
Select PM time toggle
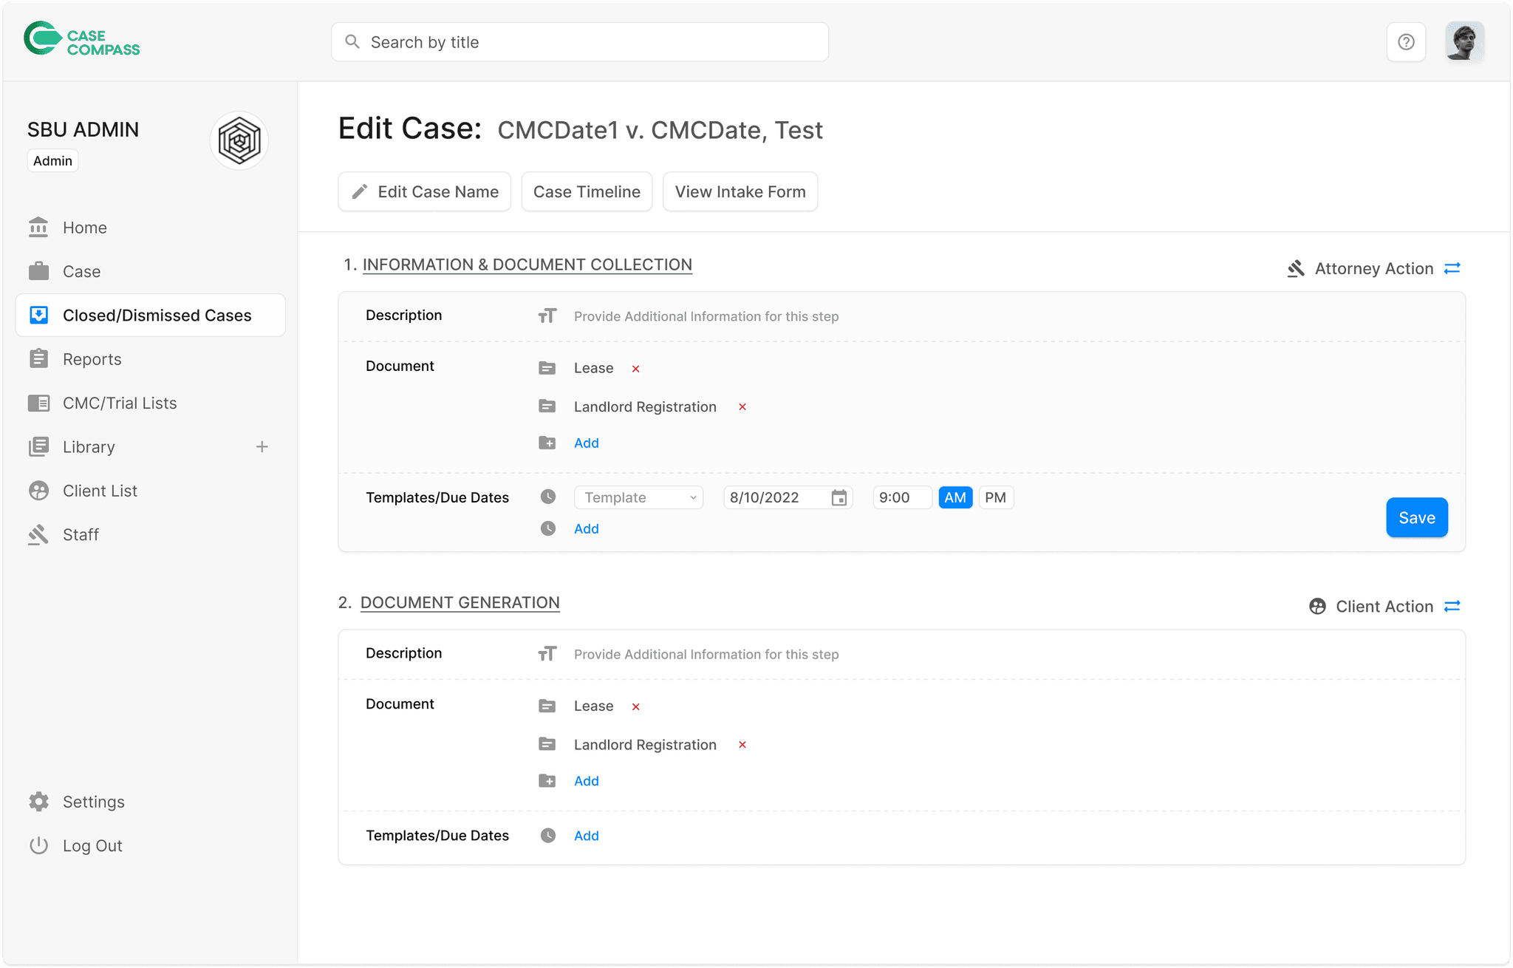[x=995, y=498]
